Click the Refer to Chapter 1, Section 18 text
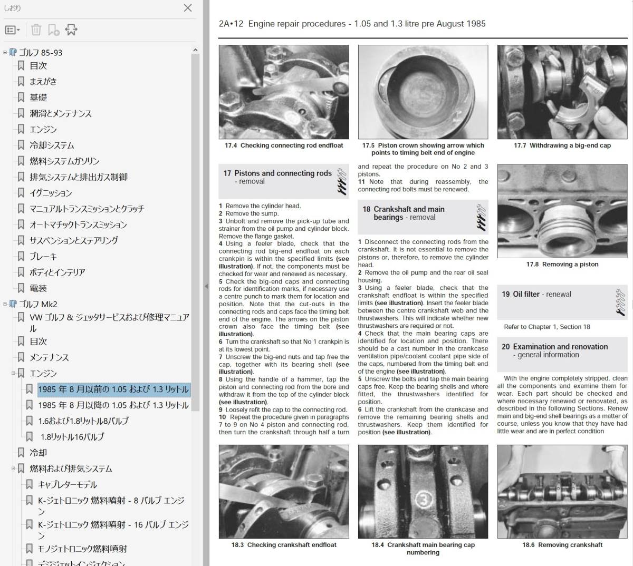 [x=547, y=327]
